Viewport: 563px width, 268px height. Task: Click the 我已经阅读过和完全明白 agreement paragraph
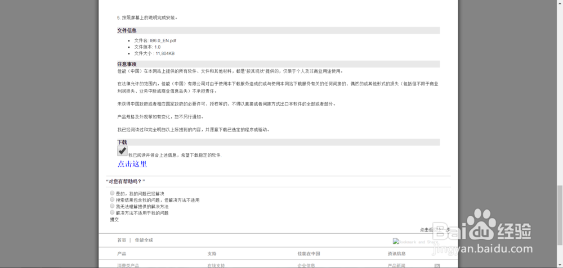(x=194, y=130)
